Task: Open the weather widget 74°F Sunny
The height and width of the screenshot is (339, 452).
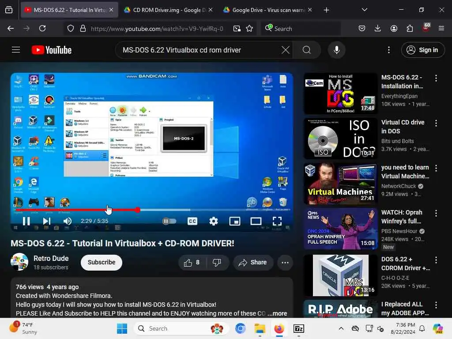Action: (x=23, y=328)
